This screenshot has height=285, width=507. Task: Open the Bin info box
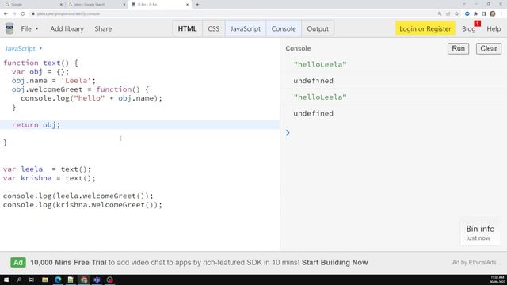[480, 233]
